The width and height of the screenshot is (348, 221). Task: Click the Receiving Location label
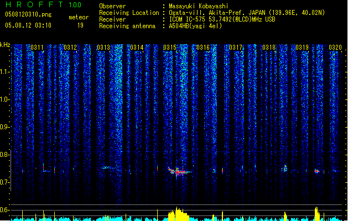[x=129, y=13]
